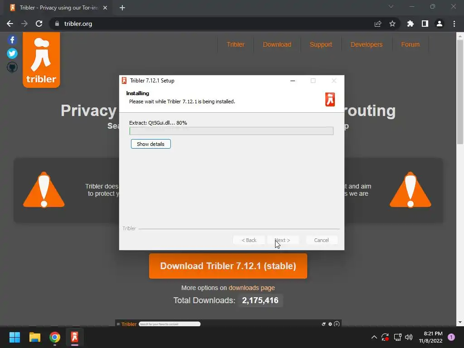464x348 pixels.
Task: View site info via lock icon
Action: pos(57,24)
